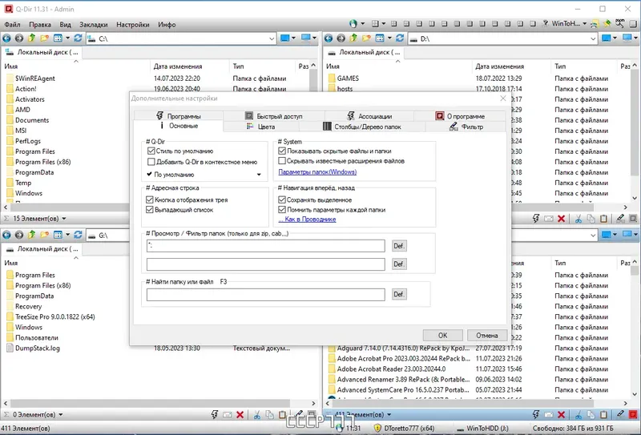
Task: Click the printer icon in the top toolbar
Action: [594, 24]
